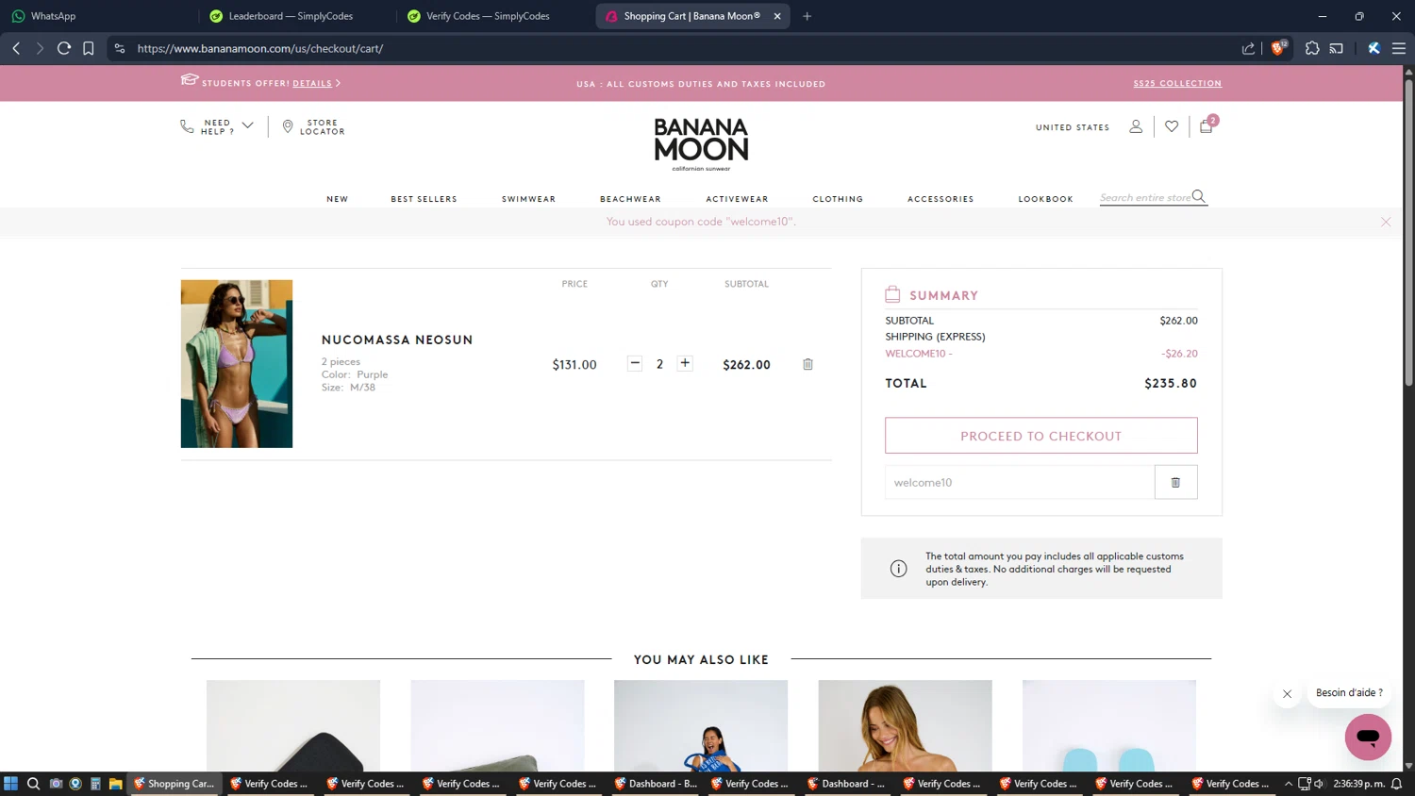Open the Best Sellers menu
This screenshot has width=1415, height=796.
point(424,199)
